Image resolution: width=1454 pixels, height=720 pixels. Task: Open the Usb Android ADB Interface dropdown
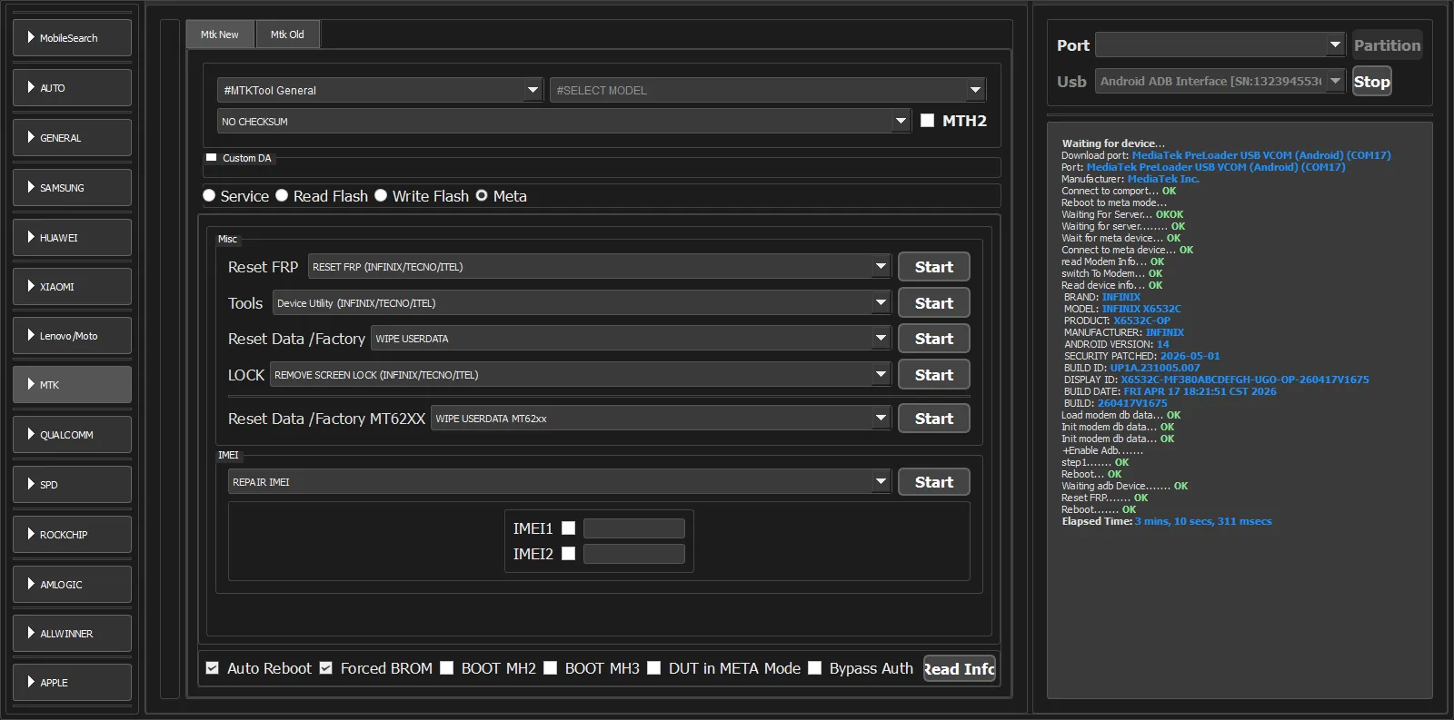(1220, 81)
